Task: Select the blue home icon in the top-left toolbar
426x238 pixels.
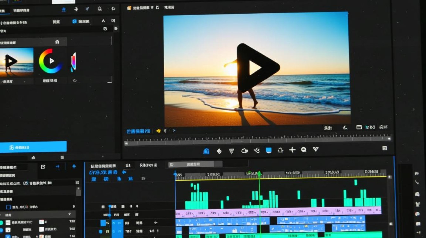Action: [x=64, y=9]
